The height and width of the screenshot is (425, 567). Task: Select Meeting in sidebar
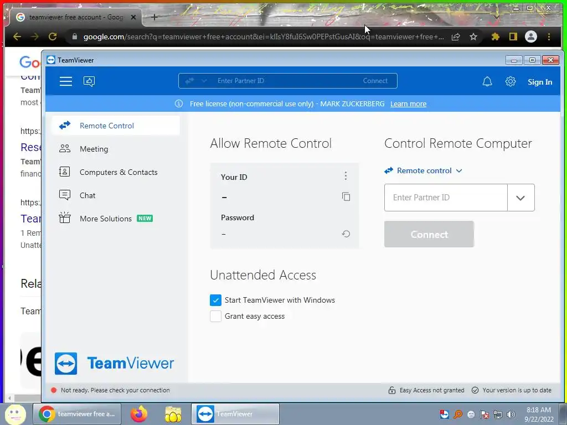click(x=116, y=148)
